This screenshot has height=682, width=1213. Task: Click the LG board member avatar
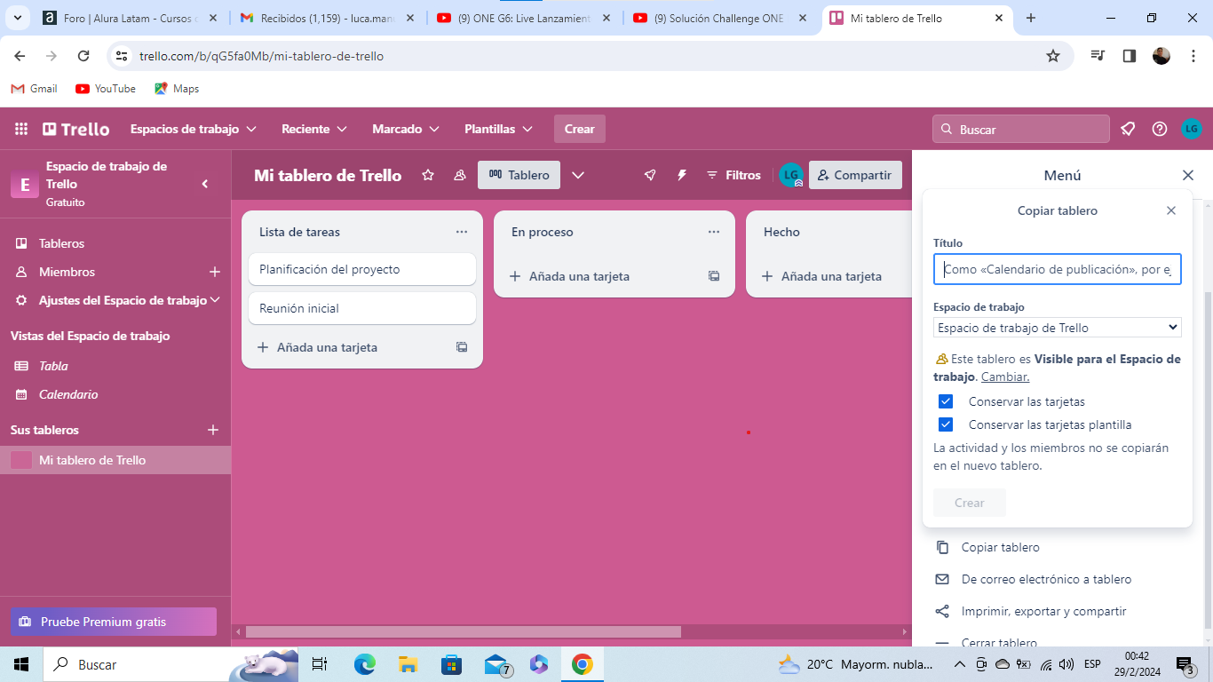point(791,175)
